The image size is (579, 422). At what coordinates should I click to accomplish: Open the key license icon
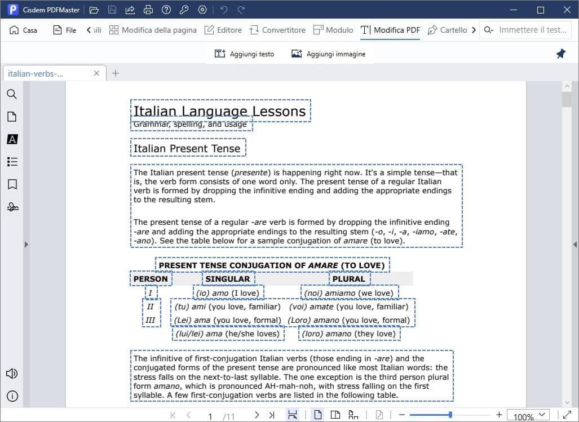[184, 10]
